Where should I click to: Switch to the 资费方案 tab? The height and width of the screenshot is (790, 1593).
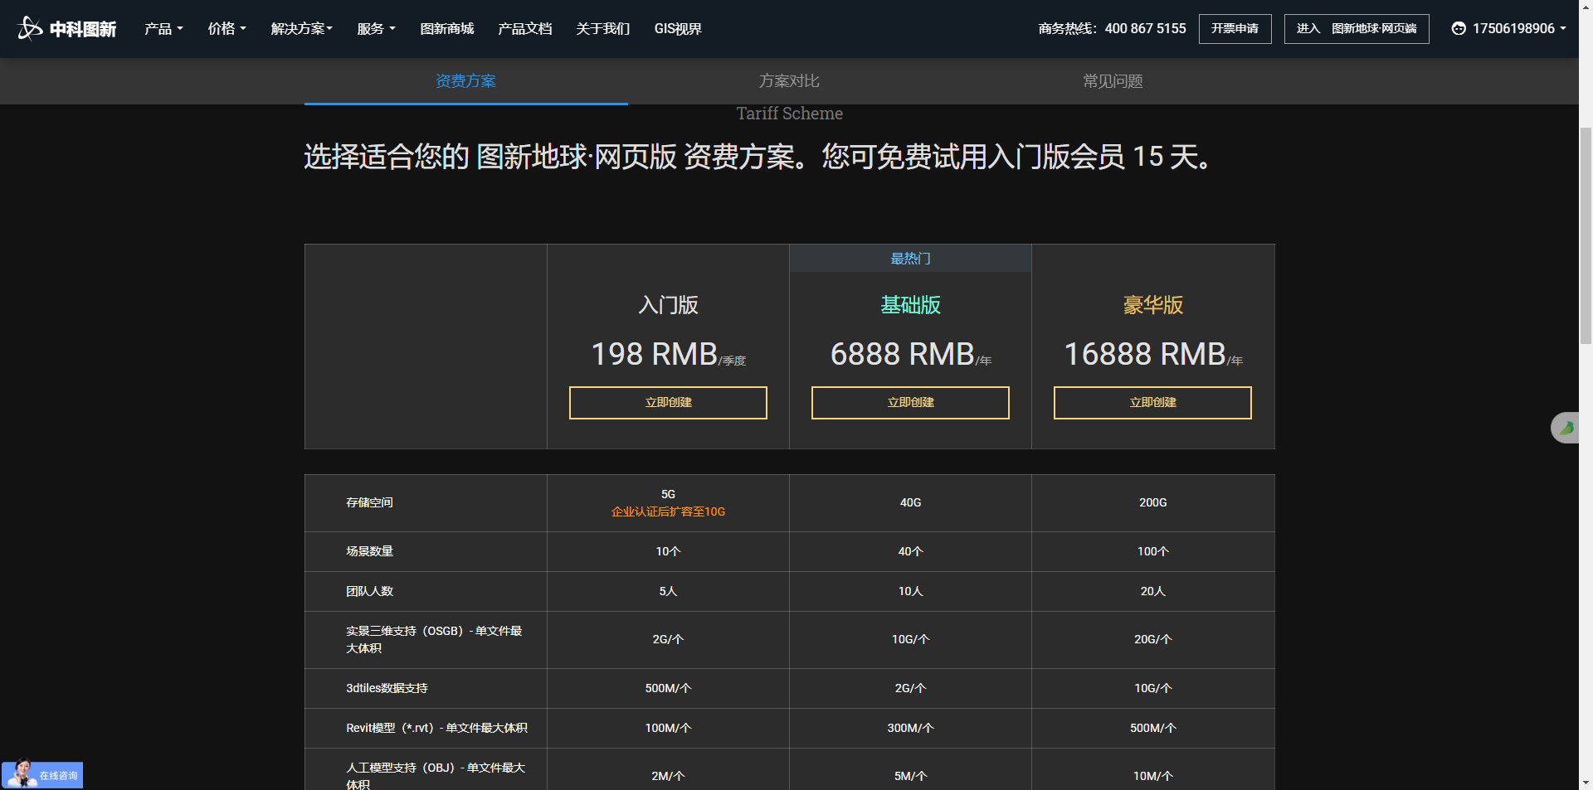tap(466, 81)
